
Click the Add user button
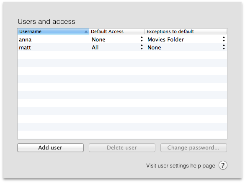point(51,147)
